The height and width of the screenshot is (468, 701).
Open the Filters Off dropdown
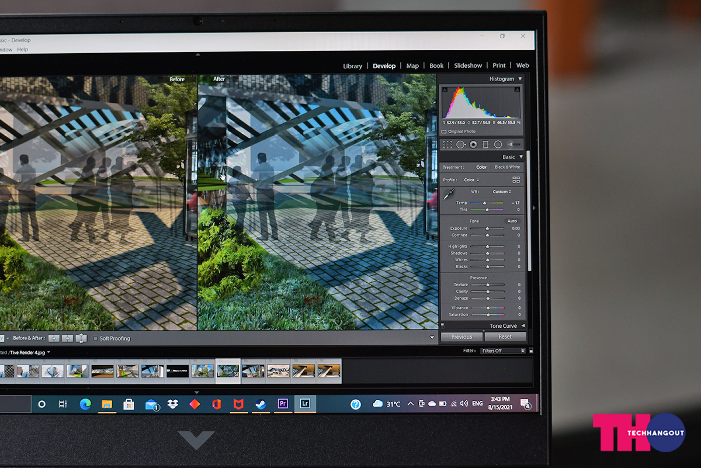tap(503, 351)
